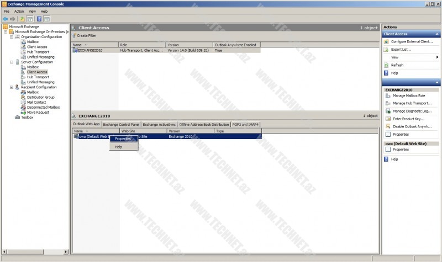Sort by Outlook Anywhere Enabled column
This screenshot has width=442, height=262.
[x=236, y=45]
